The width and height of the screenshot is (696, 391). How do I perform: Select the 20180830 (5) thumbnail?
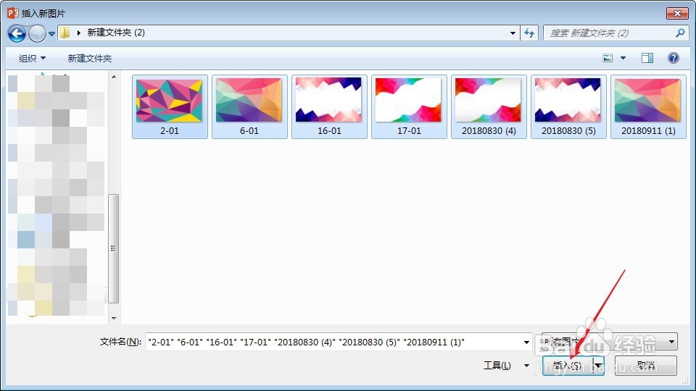[x=568, y=107]
